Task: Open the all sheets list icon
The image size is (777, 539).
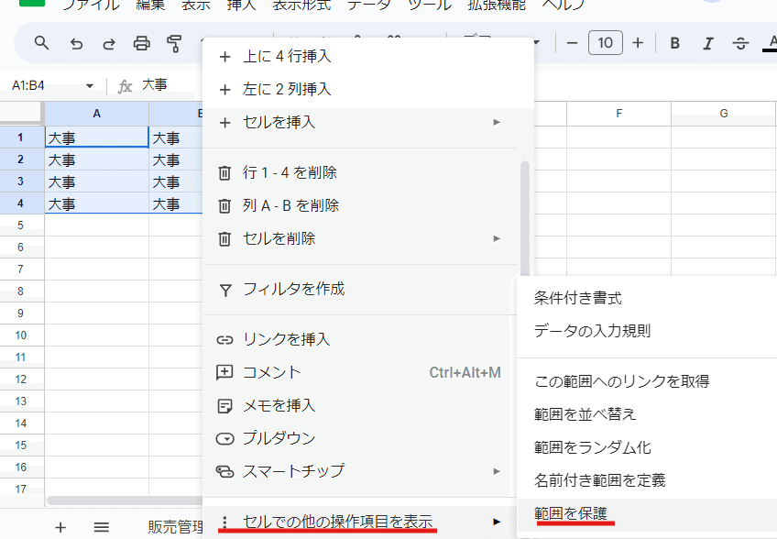Action: (x=101, y=527)
